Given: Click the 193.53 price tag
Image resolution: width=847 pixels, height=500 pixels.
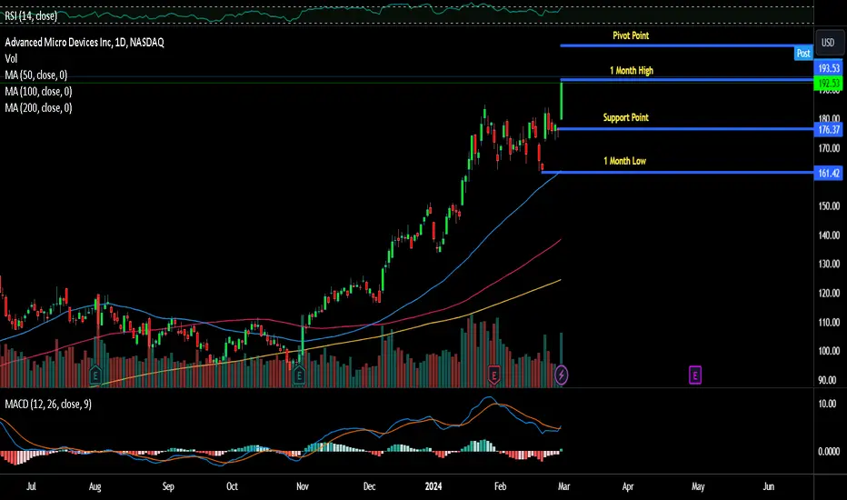Looking at the screenshot, I should point(828,68).
